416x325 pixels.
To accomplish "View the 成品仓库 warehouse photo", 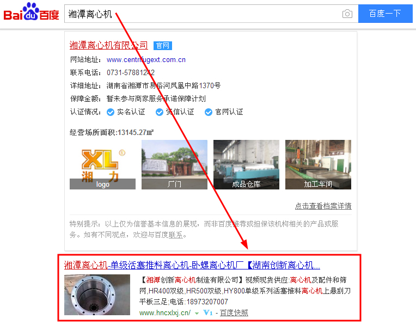I will coord(246,164).
